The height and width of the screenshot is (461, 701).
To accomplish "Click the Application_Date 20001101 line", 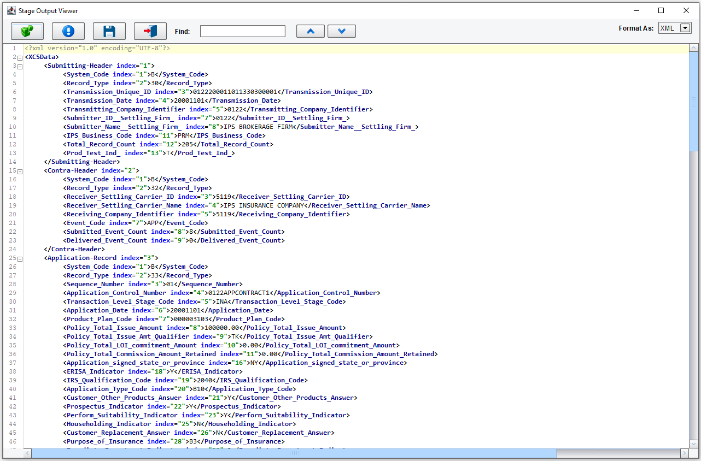I will 168,310.
